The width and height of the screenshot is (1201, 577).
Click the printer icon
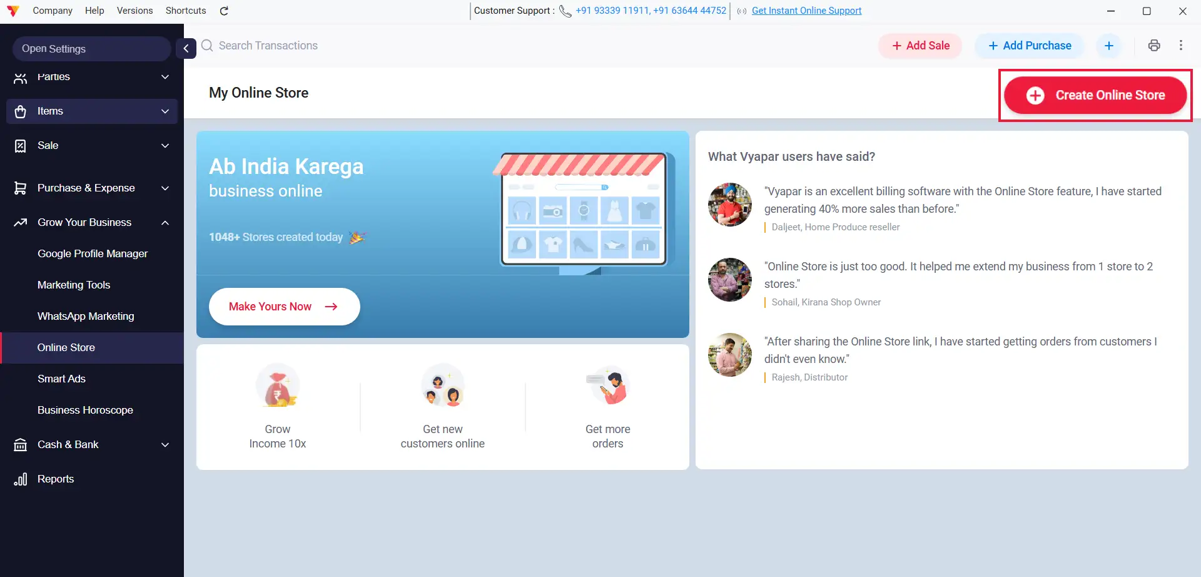1154,45
